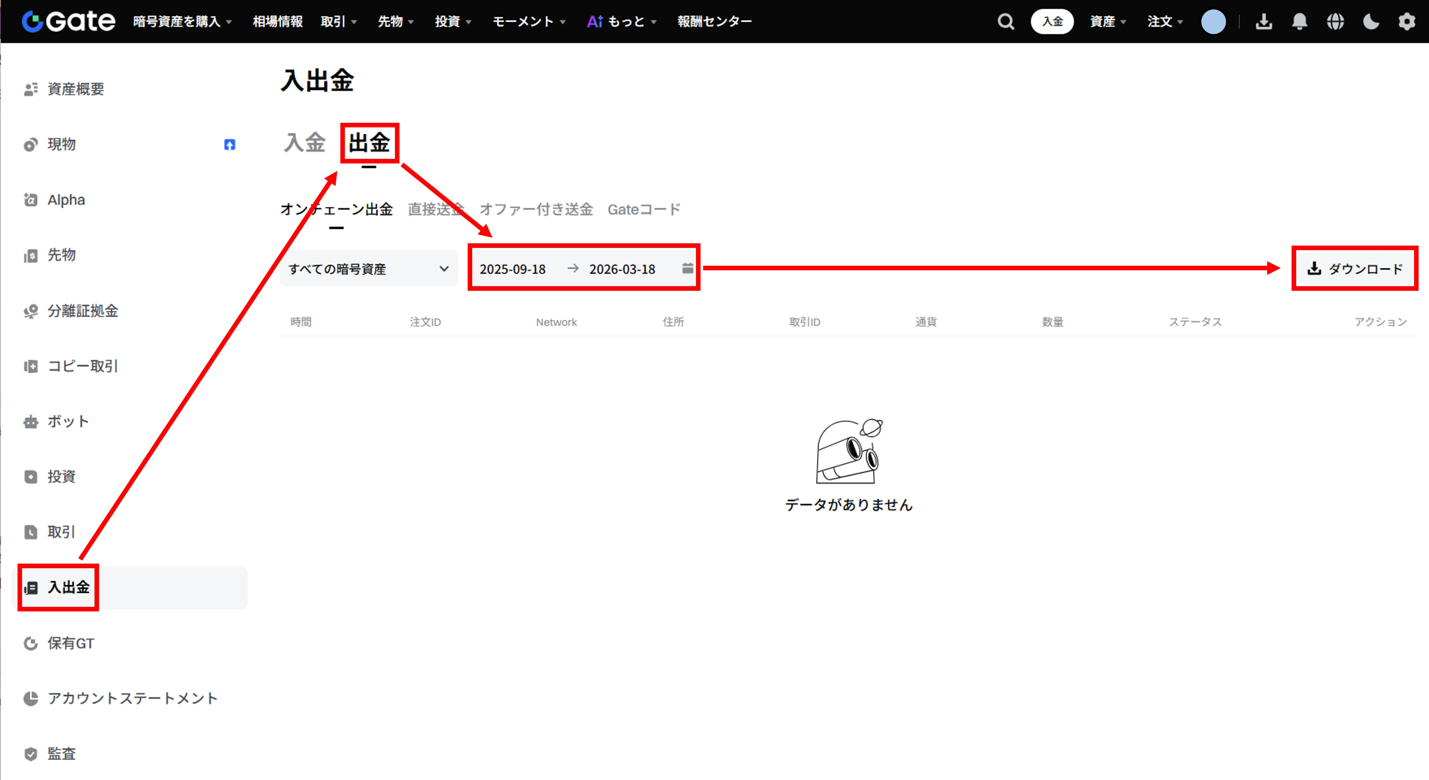Click the 先物 sidebar icon

pyautogui.click(x=31, y=255)
